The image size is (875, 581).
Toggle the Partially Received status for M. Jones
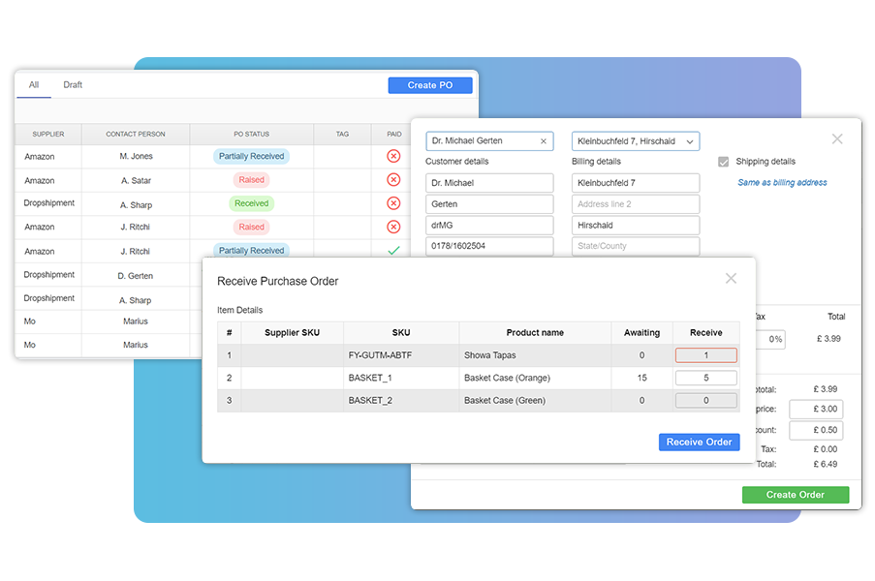pos(251,156)
